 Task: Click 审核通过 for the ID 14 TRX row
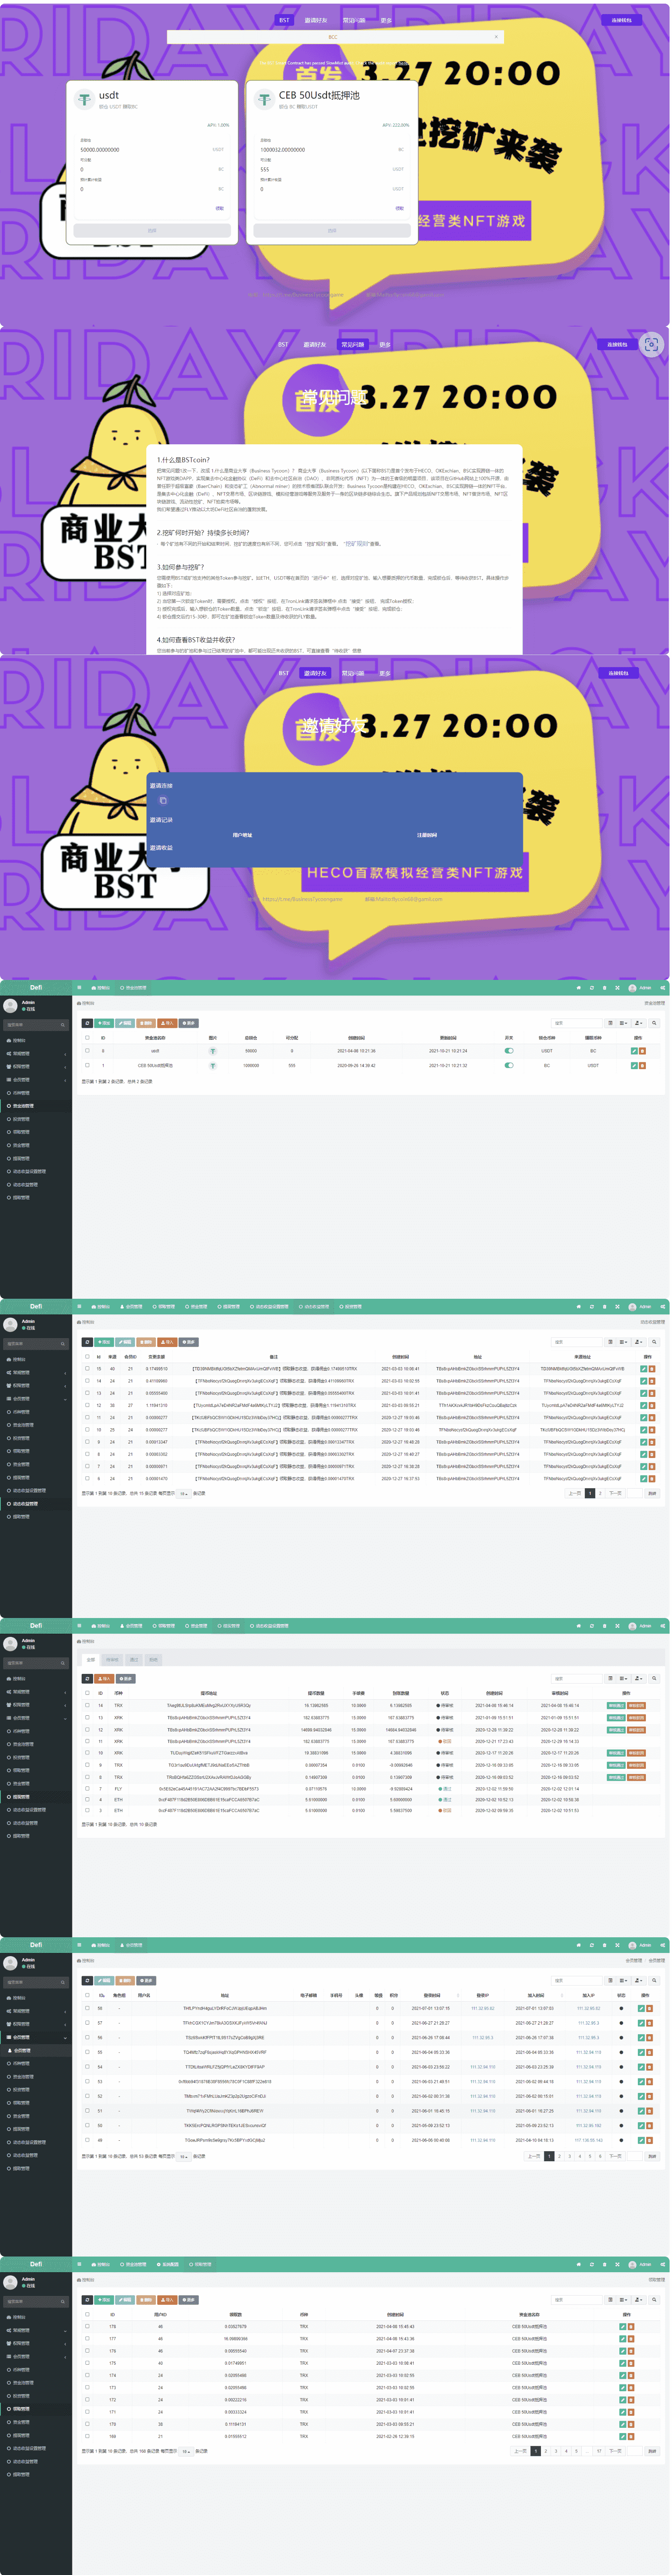(616, 1705)
